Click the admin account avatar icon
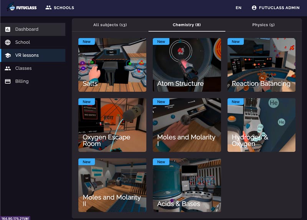This screenshot has width=307, height=220. pos(254,8)
